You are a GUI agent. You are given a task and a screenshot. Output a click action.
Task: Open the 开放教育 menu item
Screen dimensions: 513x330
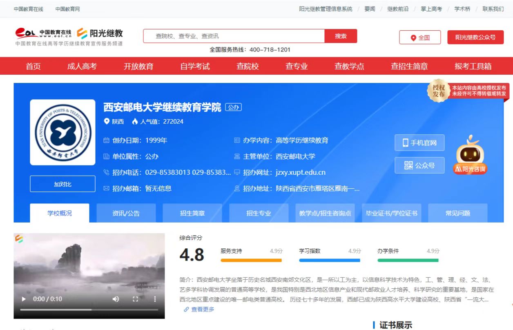pos(138,66)
